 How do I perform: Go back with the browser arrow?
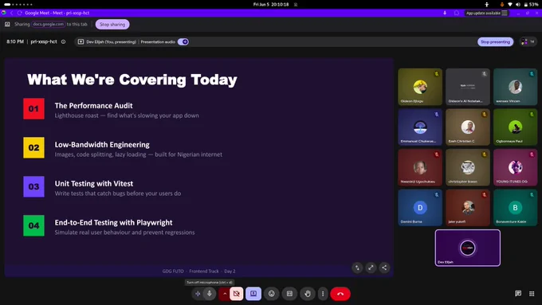click(11, 13)
